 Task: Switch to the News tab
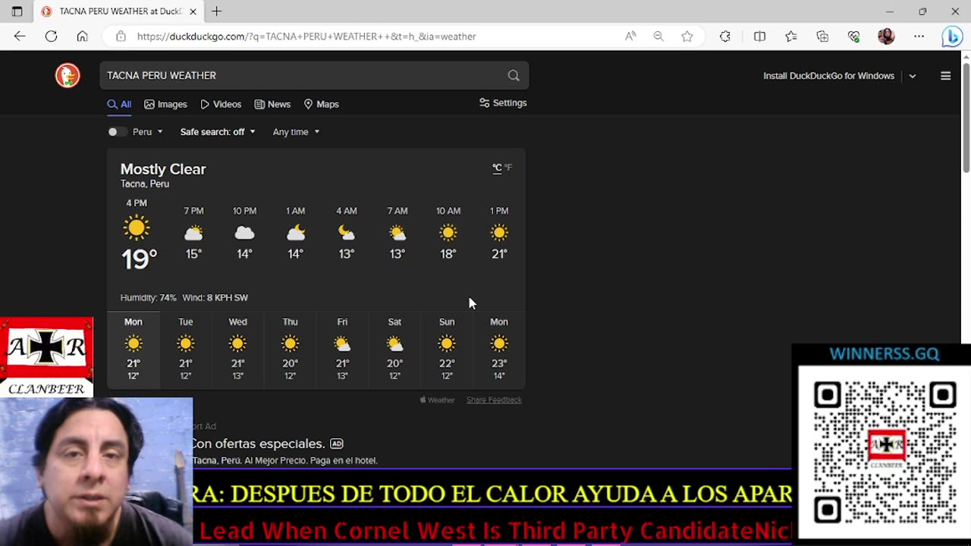pos(272,104)
